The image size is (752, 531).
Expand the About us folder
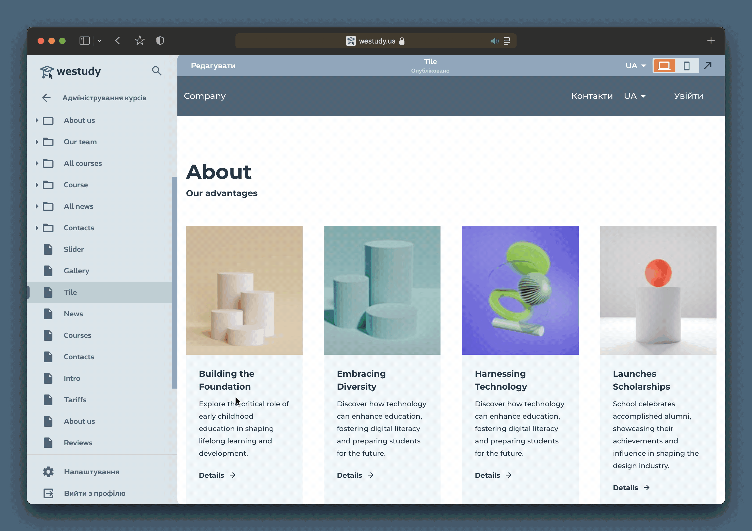37,121
